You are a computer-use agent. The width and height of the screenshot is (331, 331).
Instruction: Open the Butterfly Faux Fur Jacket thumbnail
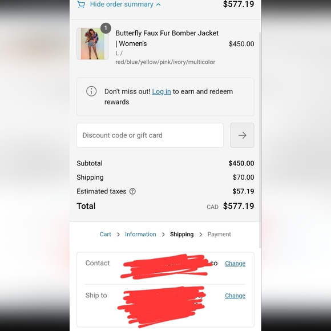pos(92,44)
